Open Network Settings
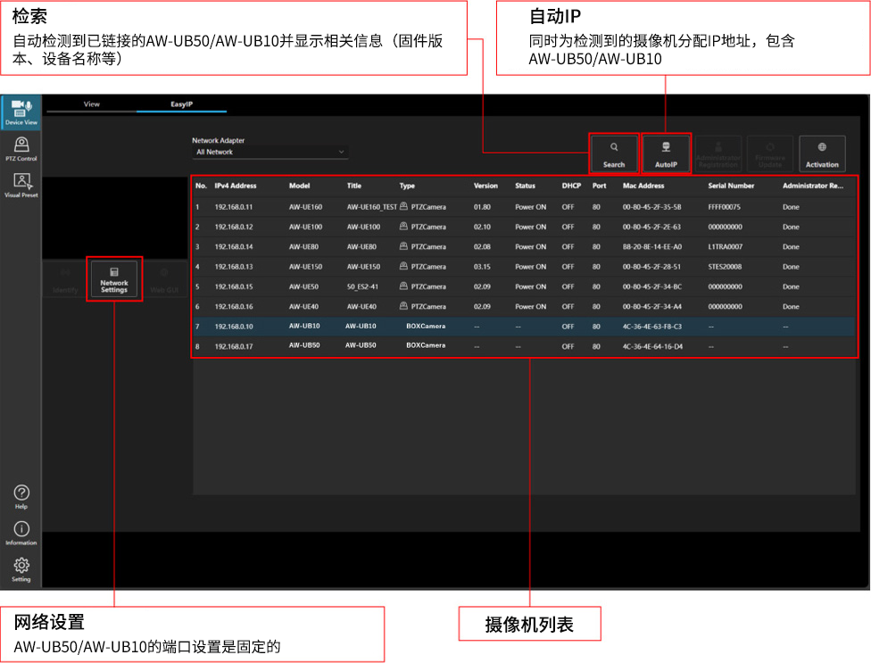 pos(114,279)
